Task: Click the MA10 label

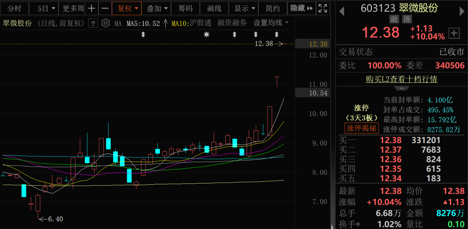Action: click(181, 23)
